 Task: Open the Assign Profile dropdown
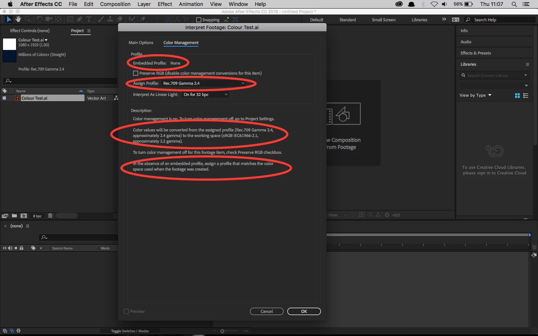(204, 83)
